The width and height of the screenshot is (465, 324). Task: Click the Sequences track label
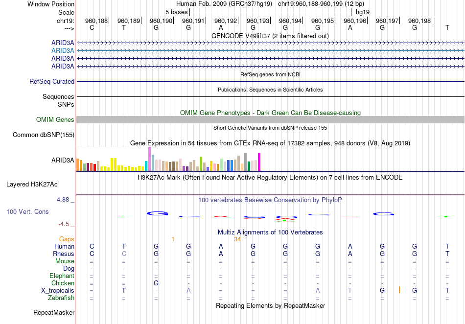58,96
